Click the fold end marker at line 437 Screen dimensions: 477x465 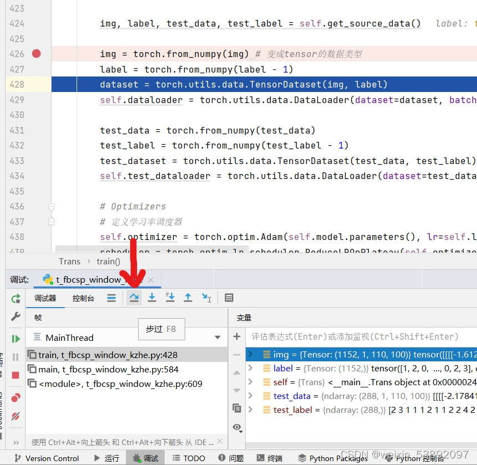52,221
